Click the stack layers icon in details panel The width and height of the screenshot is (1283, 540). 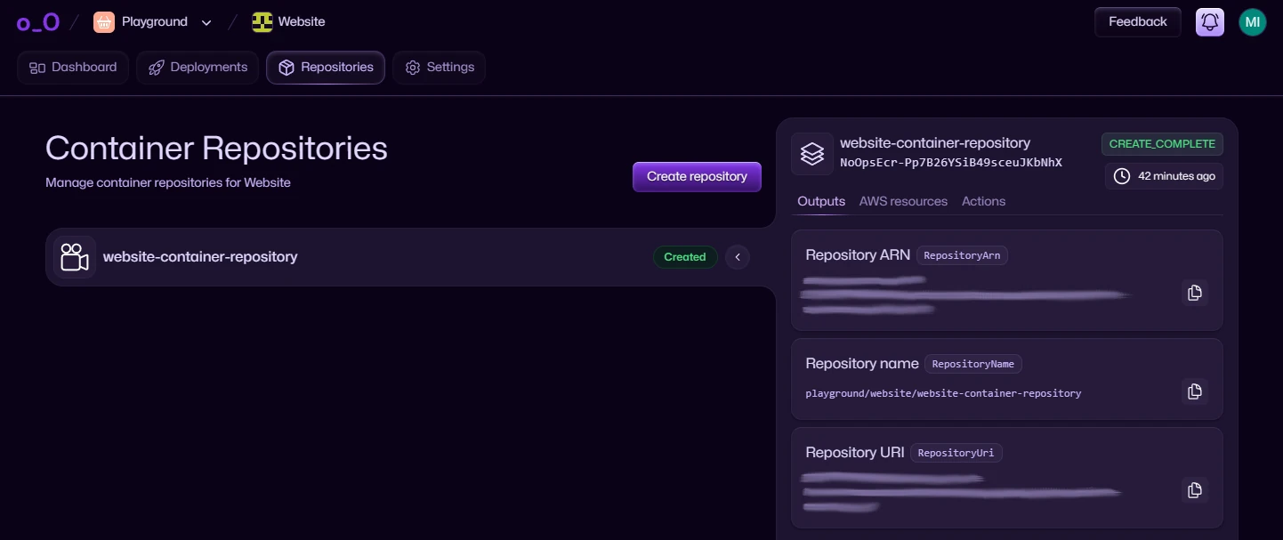[x=811, y=154]
